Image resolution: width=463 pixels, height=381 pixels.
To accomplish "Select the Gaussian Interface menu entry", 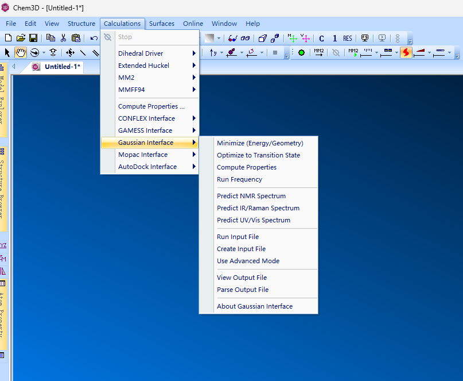I will coord(150,143).
